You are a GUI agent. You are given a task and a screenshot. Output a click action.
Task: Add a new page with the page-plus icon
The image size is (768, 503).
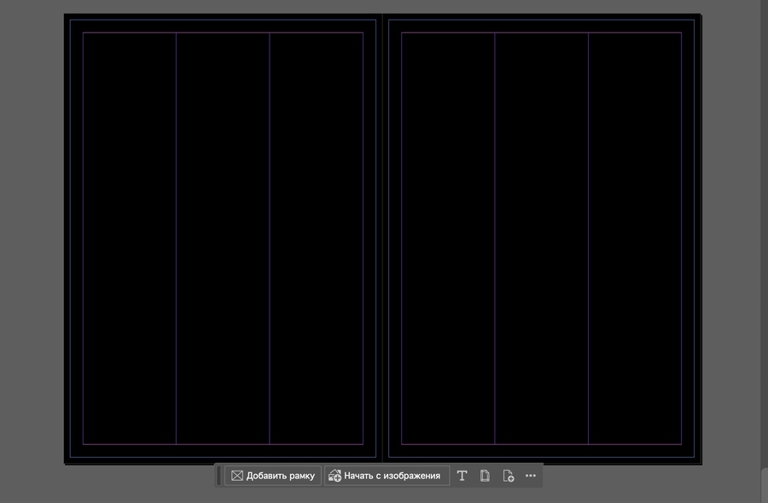coord(508,476)
